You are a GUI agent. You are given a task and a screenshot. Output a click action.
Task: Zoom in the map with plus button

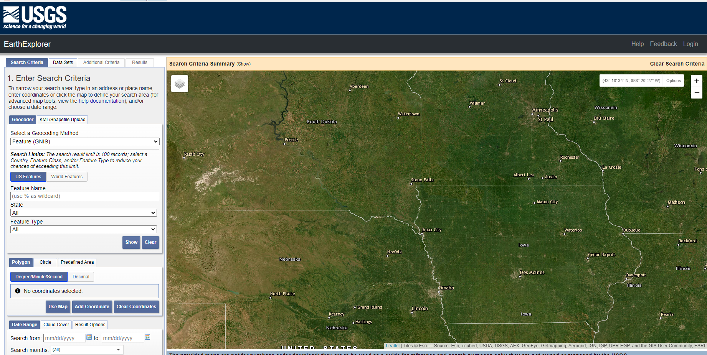(x=697, y=81)
